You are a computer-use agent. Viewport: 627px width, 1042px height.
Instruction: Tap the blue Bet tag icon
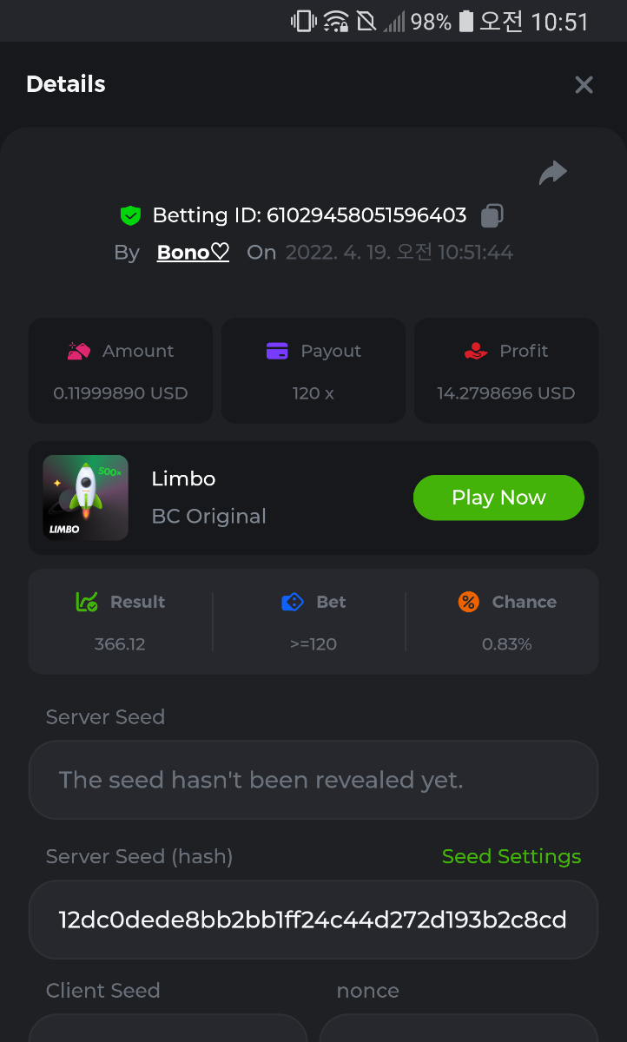click(293, 602)
